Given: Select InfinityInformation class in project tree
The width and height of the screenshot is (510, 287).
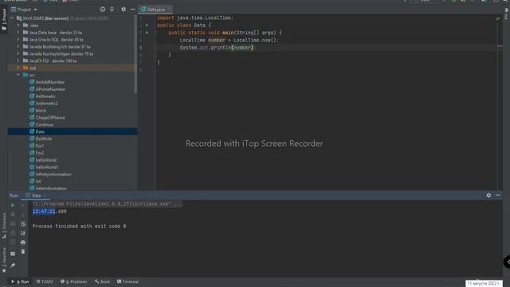Looking at the screenshot, I should coord(53,175).
